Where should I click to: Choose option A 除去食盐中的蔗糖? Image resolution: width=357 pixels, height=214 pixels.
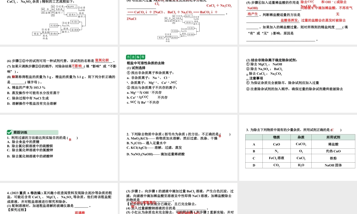coord(23,143)
